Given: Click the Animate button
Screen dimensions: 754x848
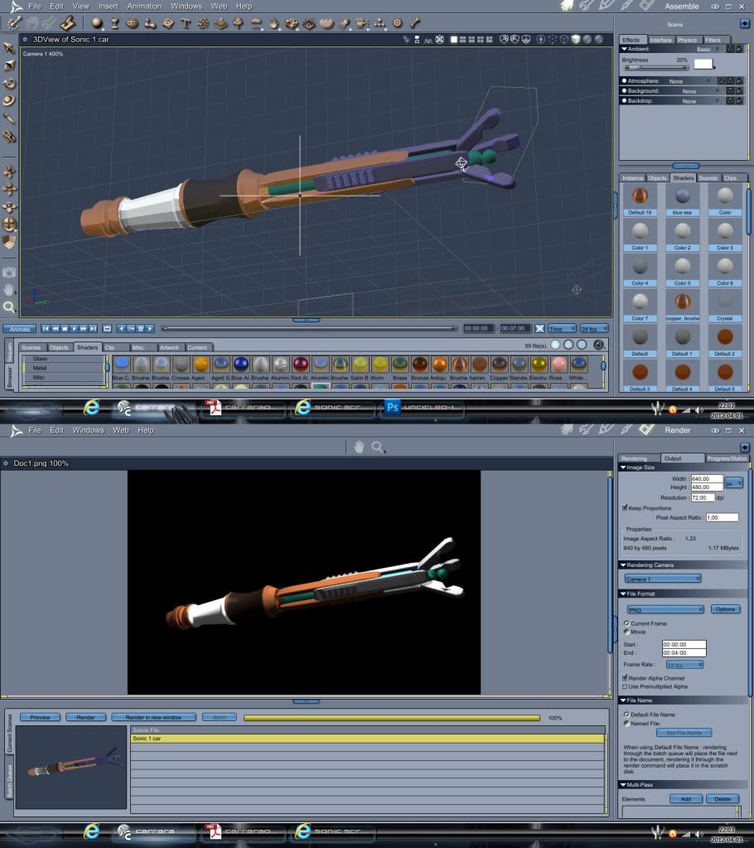Looking at the screenshot, I should click(19, 329).
